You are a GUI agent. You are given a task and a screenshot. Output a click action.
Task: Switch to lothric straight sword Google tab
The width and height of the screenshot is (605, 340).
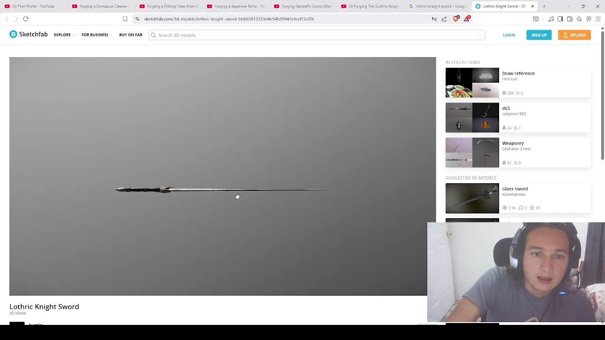(x=438, y=6)
